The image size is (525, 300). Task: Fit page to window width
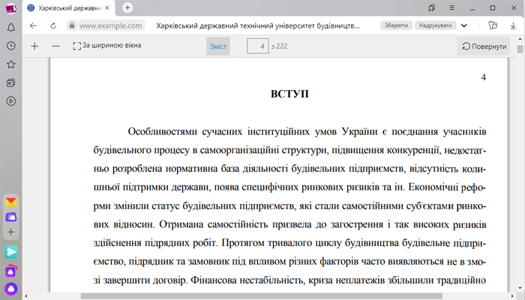click(x=107, y=46)
